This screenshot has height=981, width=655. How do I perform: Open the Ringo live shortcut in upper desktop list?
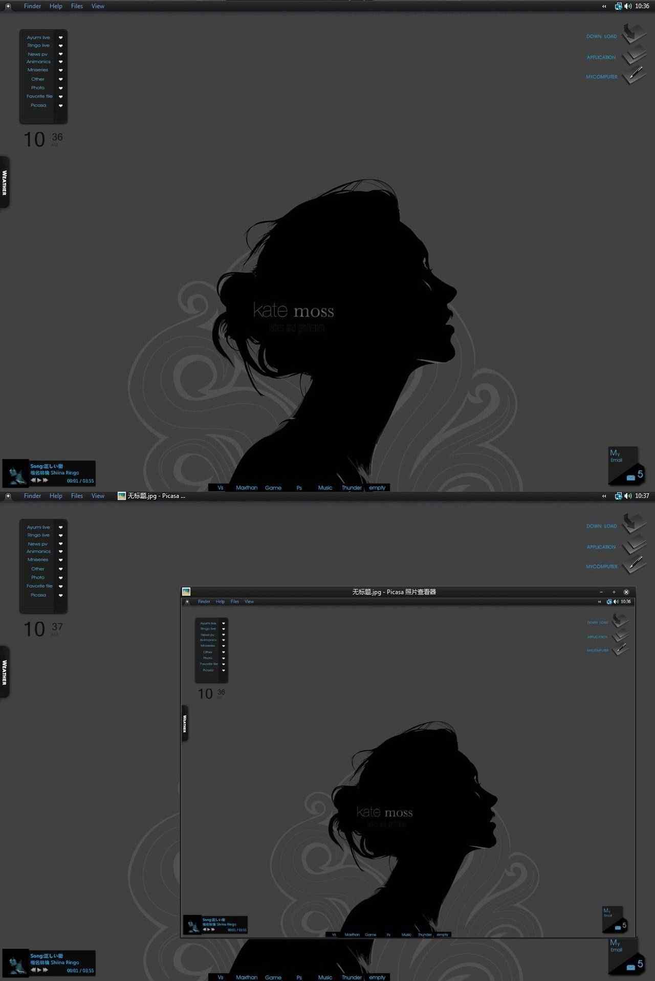38,46
